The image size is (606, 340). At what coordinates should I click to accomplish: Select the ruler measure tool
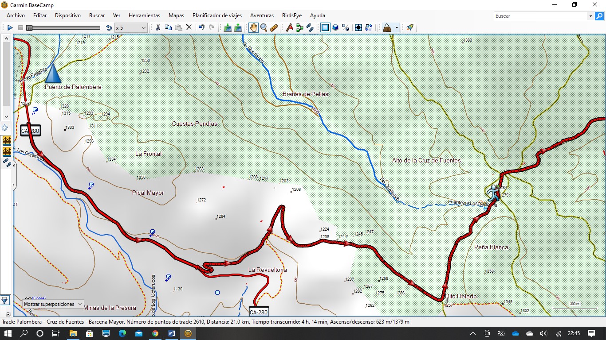pyautogui.click(x=274, y=27)
